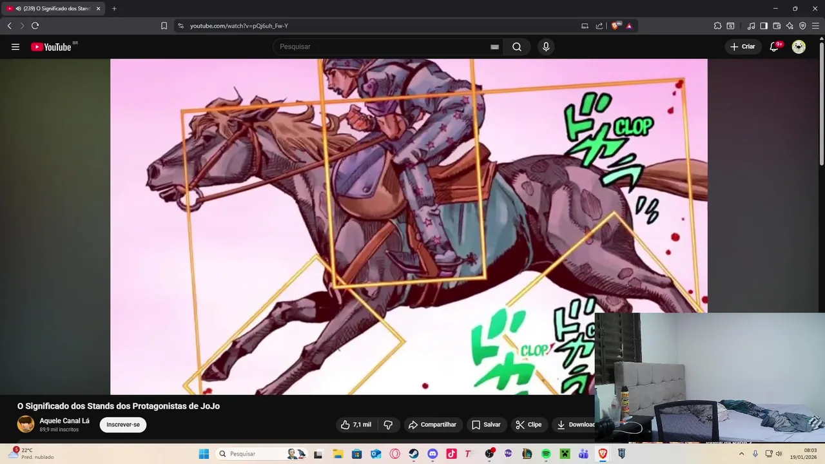The height and width of the screenshot is (464, 825).
Task: Start voice search with the microphone
Action: (546, 46)
